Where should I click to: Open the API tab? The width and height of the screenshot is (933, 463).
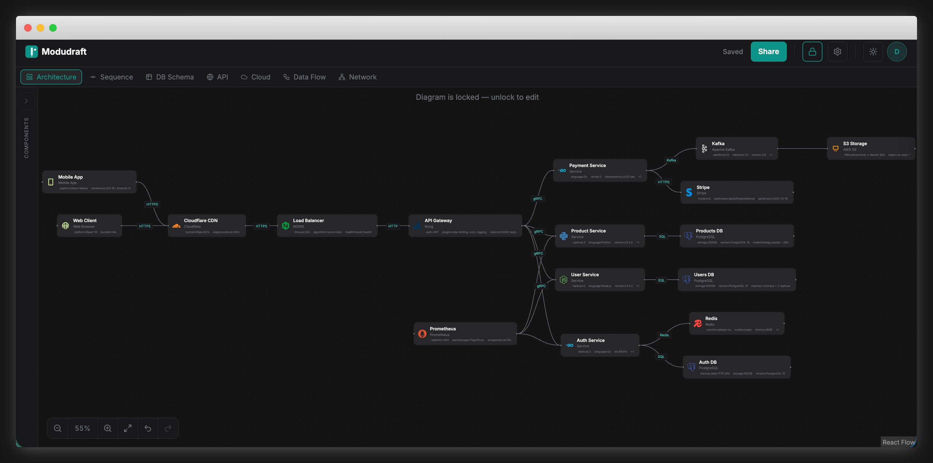pyautogui.click(x=217, y=77)
